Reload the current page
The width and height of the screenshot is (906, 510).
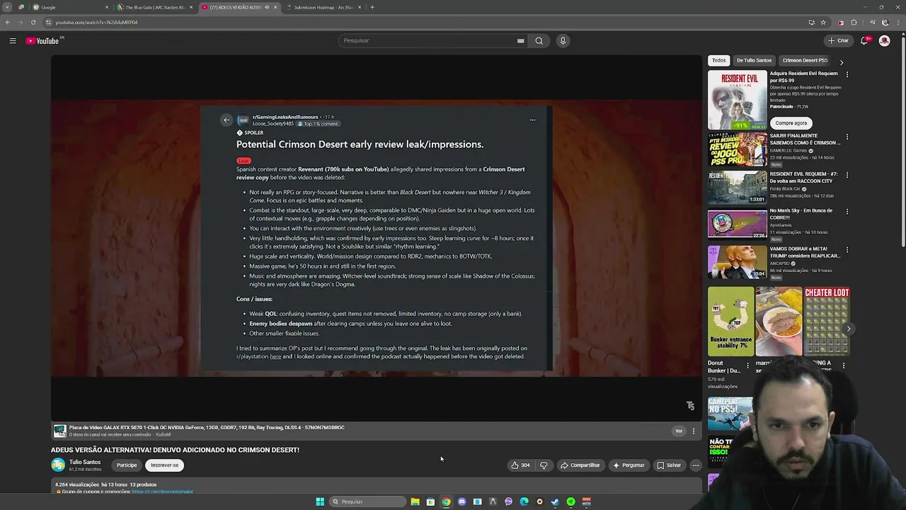(33, 22)
